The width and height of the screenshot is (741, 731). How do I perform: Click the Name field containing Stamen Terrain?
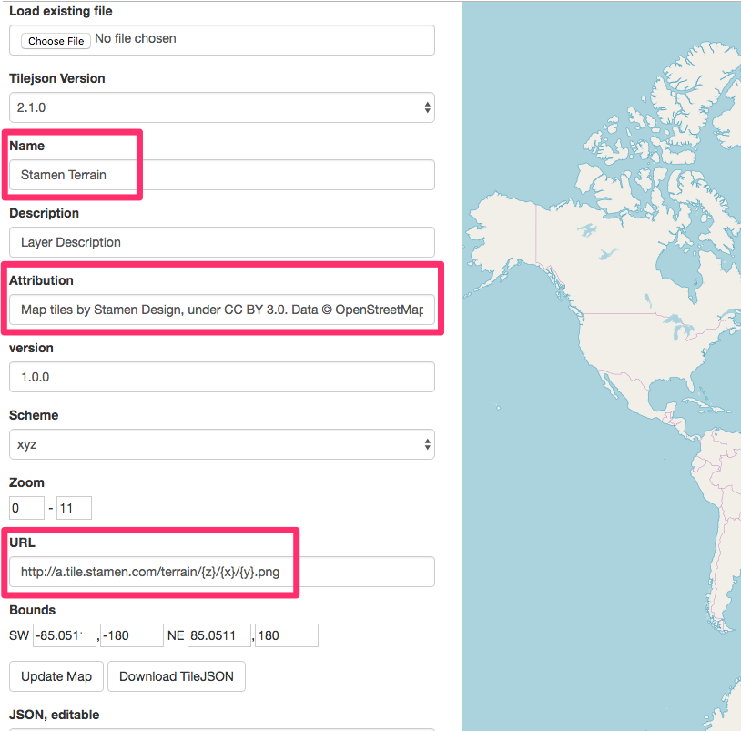coord(221,175)
